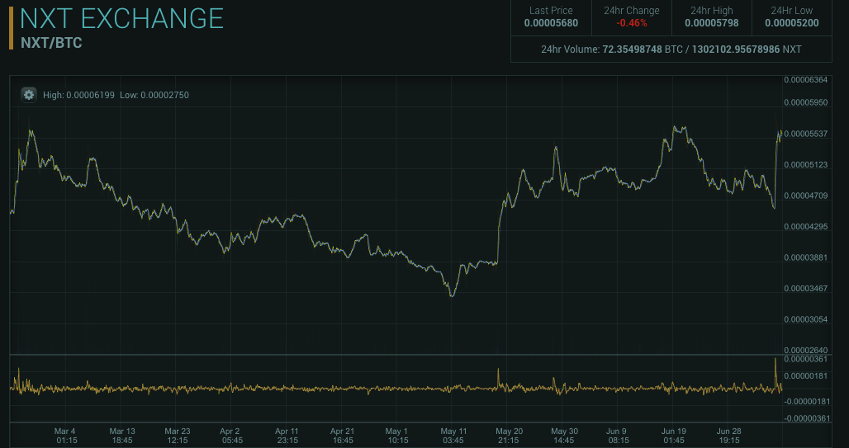Click the 24hr Change value -0.46%
The width and height of the screenshot is (849, 448).
(x=631, y=23)
